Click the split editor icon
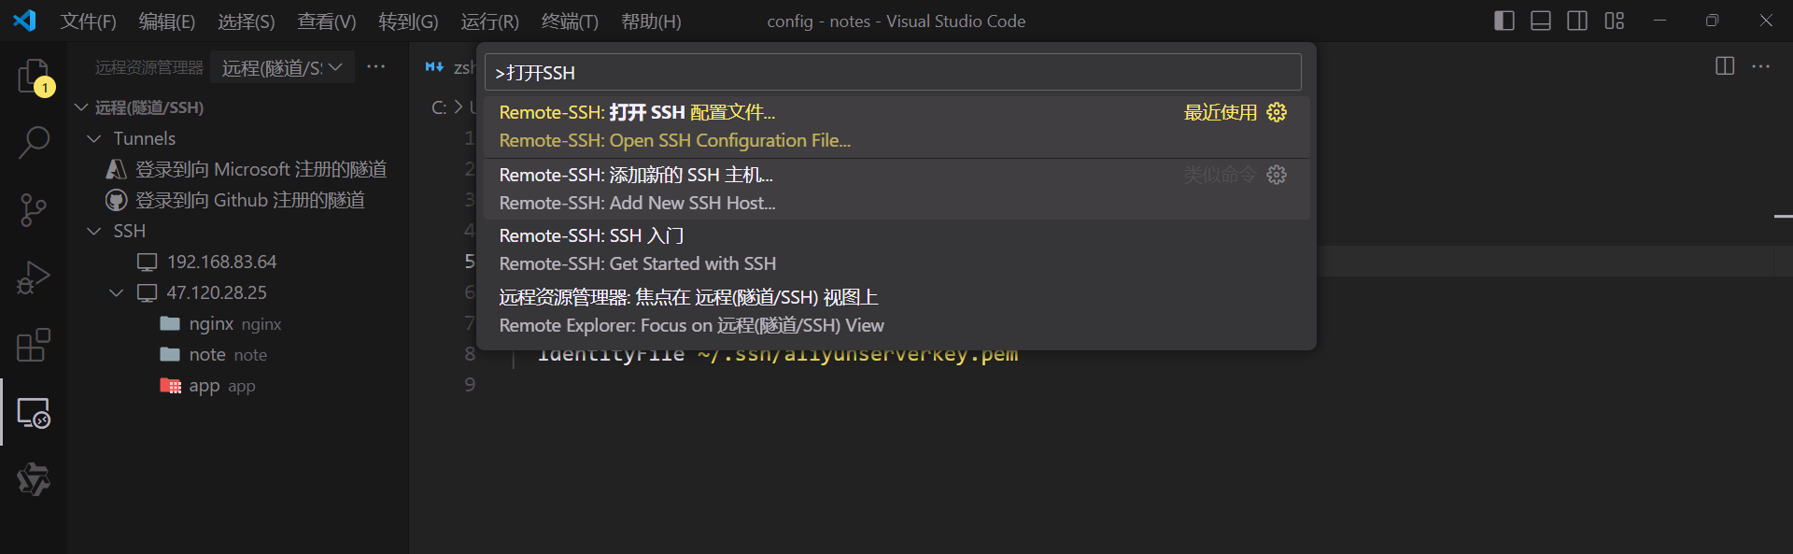 click(x=1725, y=66)
